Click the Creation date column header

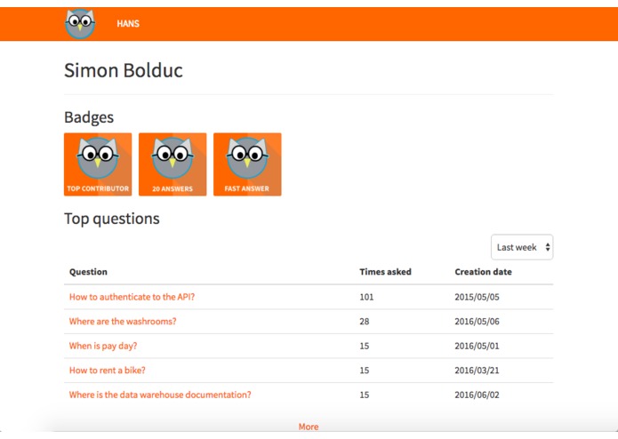point(483,272)
